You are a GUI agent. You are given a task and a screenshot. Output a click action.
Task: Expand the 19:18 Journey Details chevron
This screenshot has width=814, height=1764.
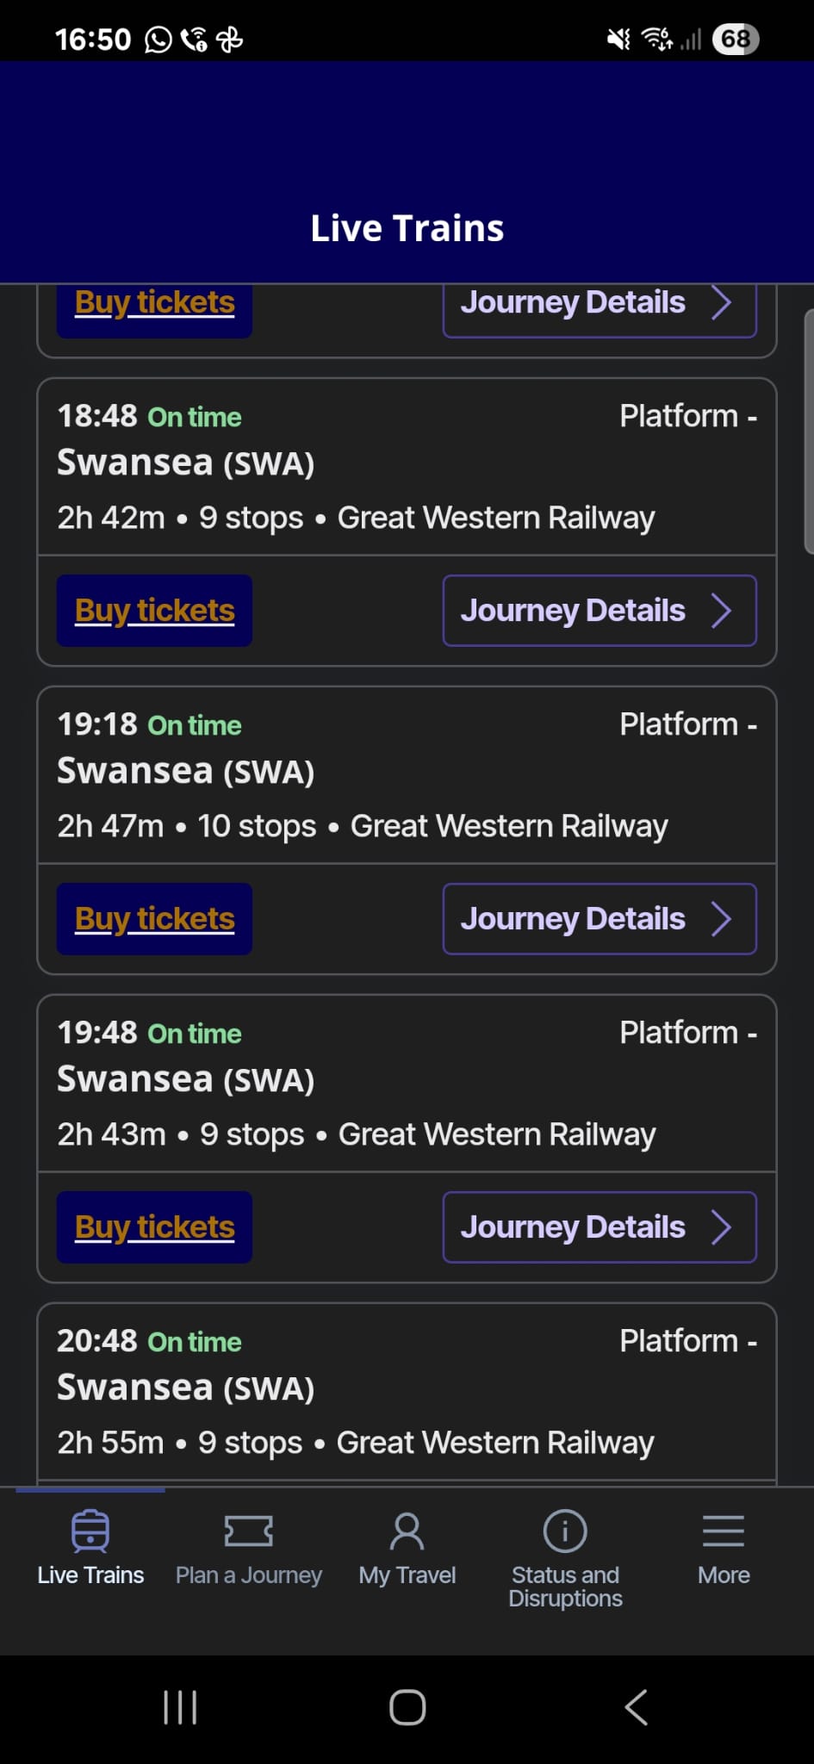722,919
